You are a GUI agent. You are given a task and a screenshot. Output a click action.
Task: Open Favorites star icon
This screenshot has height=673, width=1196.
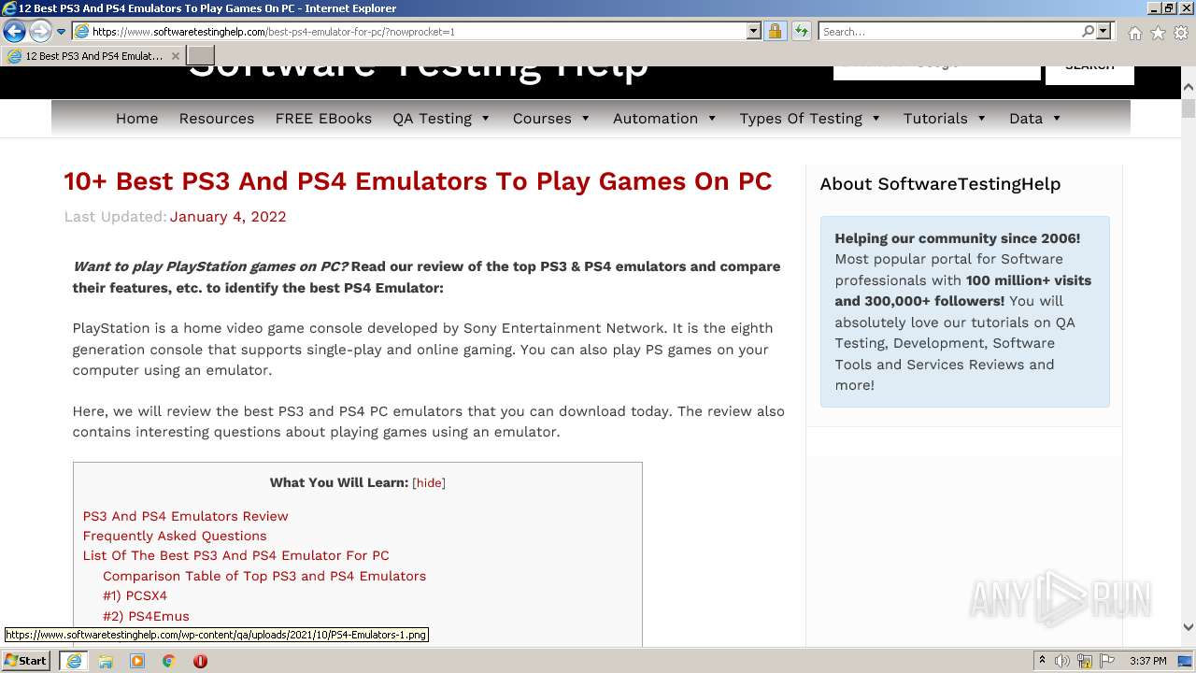pos(1158,33)
